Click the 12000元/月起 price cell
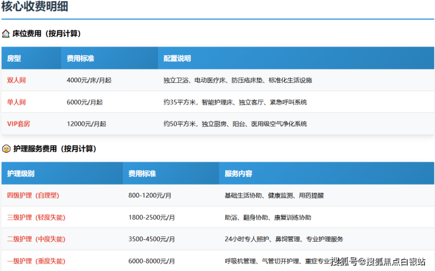Screen dimensions: 435x271 (x=86, y=124)
